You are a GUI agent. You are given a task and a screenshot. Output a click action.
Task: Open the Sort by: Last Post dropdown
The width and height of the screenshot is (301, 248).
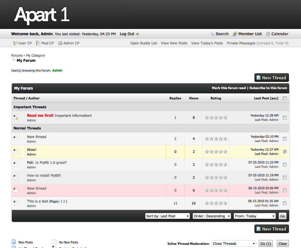[167, 216]
